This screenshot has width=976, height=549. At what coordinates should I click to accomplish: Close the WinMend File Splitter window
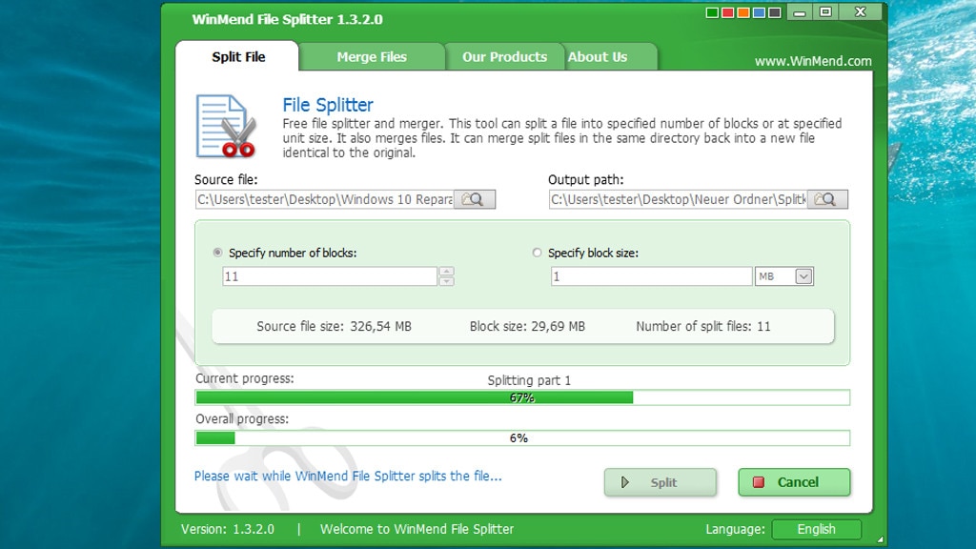861,11
